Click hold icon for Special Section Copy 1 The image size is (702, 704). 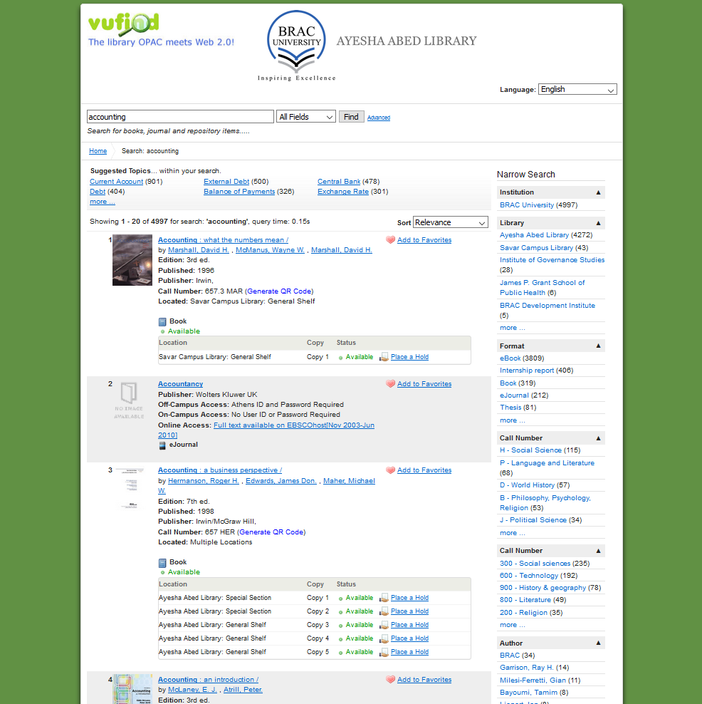[x=384, y=598]
